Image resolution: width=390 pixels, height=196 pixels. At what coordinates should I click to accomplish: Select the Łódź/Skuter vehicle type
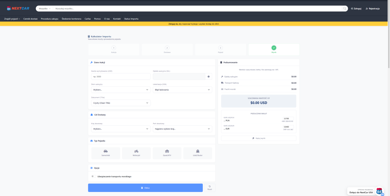click(197, 153)
